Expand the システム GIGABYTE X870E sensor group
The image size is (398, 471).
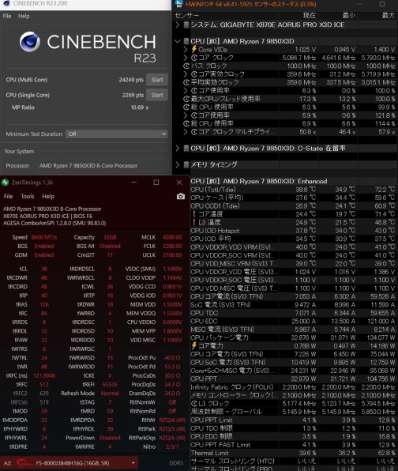point(177,24)
